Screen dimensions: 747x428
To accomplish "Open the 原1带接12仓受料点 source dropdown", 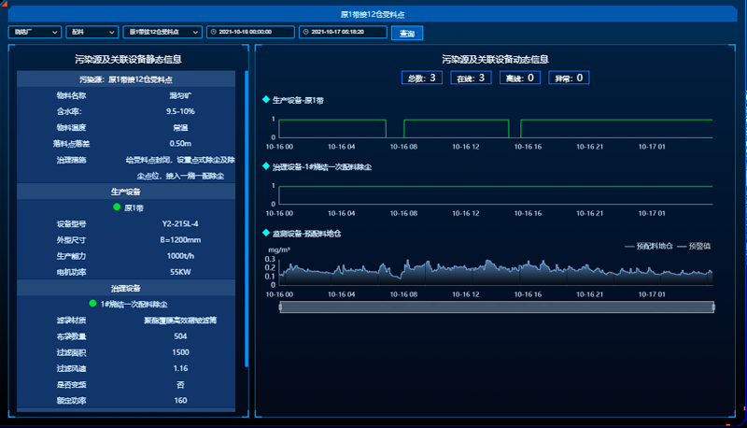I will coord(162,32).
